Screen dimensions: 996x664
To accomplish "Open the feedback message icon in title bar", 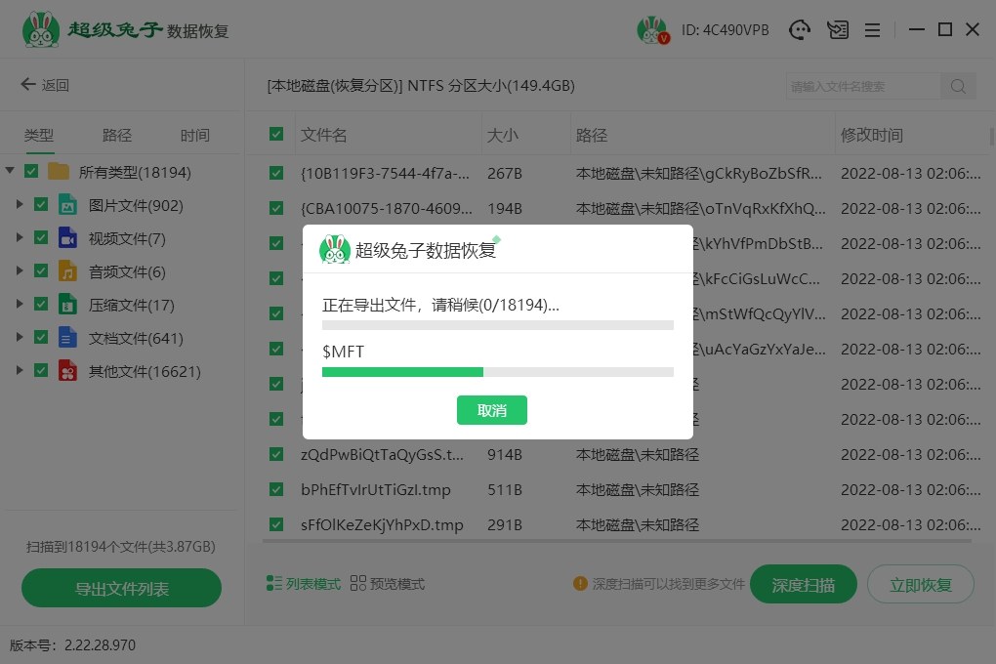I will pyautogui.click(x=837, y=30).
